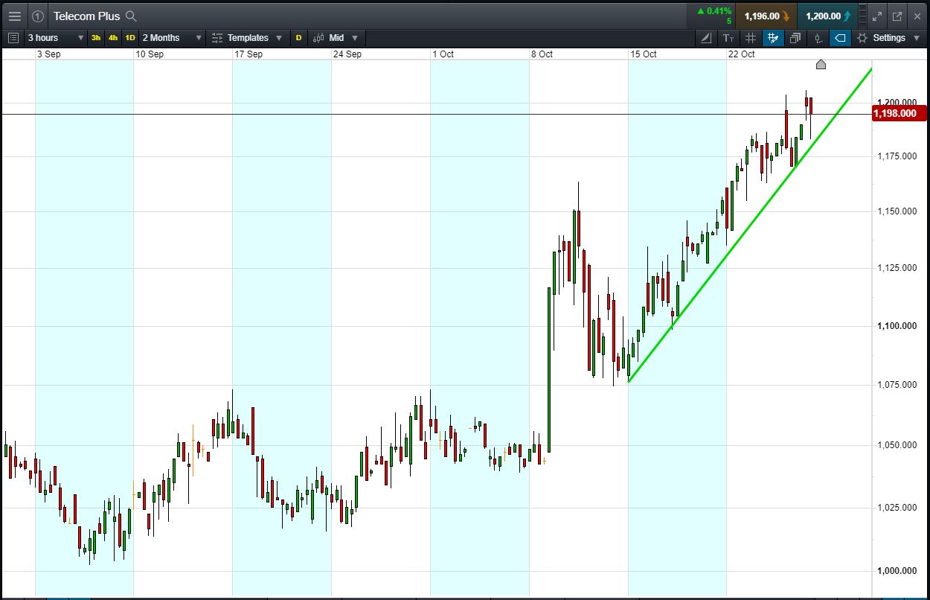This screenshot has width=930, height=600.
Task: Open the hamburger main menu
Action: (x=14, y=16)
